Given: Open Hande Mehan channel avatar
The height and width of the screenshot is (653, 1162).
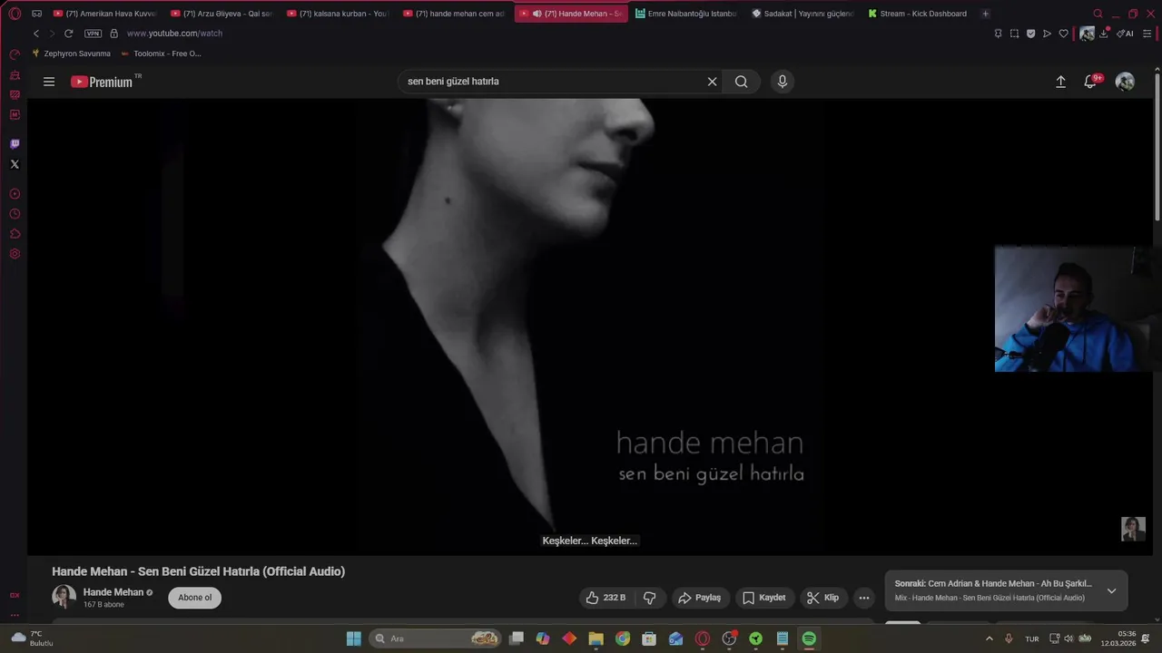Looking at the screenshot, I should [64, 597].
